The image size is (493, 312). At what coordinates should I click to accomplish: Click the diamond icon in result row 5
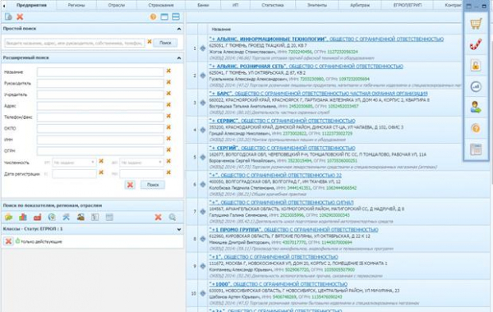[x=203, y=157]
